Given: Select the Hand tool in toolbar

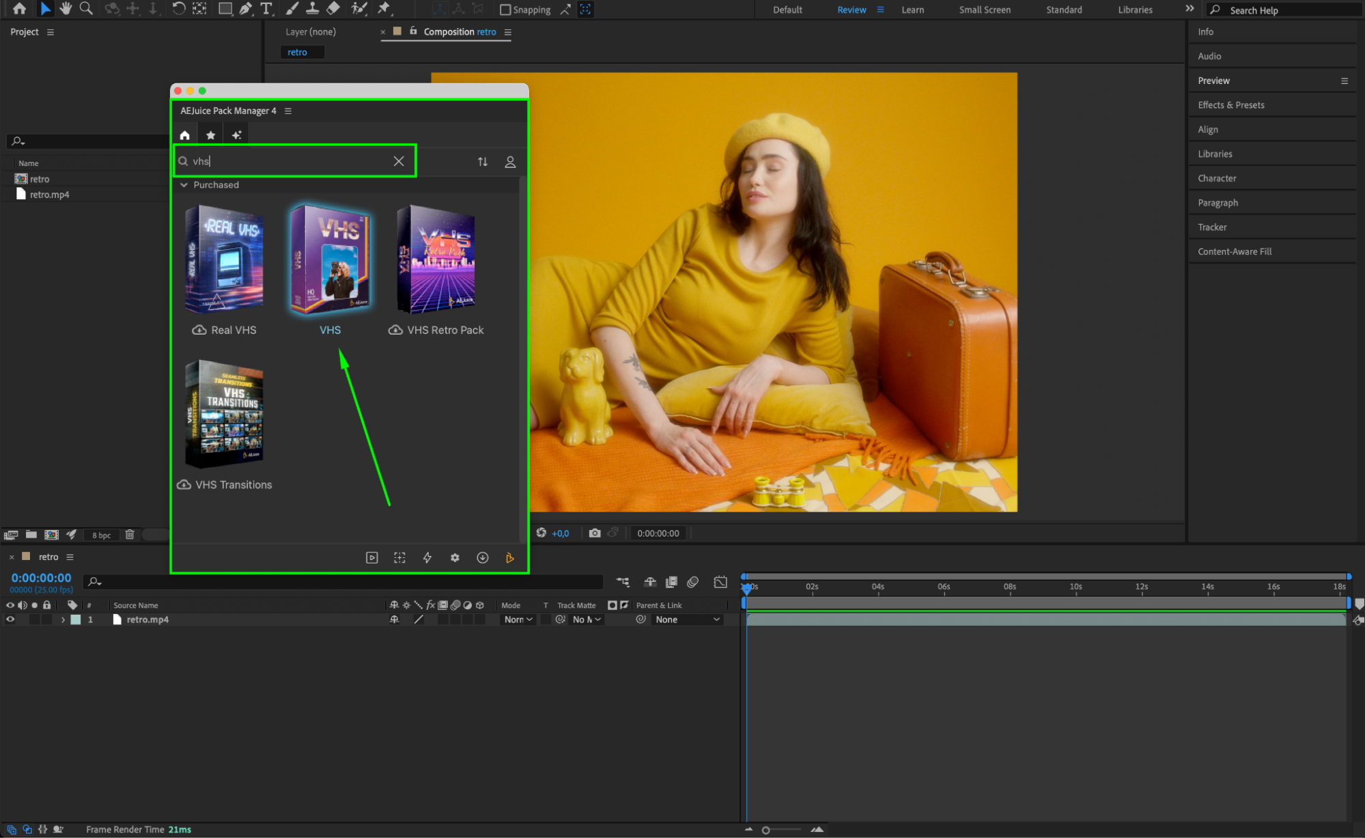Looking at the screenshot, I should (66, 9).
